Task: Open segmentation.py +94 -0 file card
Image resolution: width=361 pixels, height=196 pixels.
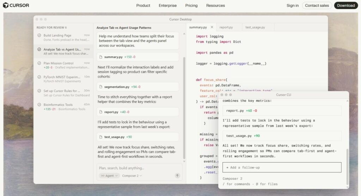Action: pos(138,87)
